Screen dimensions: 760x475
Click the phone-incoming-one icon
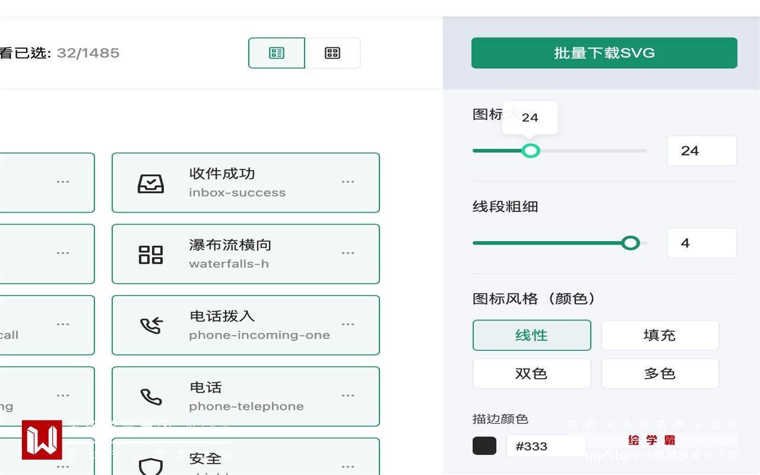click(x=151, y=325)
